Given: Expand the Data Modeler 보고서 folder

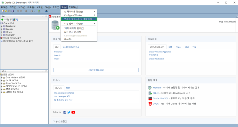Looking at the screenshot, I should click(x=2, y=78).
